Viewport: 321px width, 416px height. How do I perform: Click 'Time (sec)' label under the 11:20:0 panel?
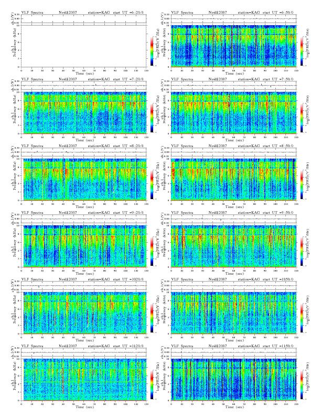[85, 407]
